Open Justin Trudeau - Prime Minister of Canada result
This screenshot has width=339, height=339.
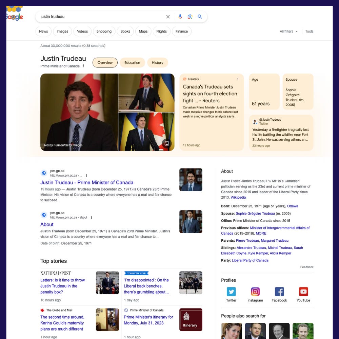[x=87, y=182]
